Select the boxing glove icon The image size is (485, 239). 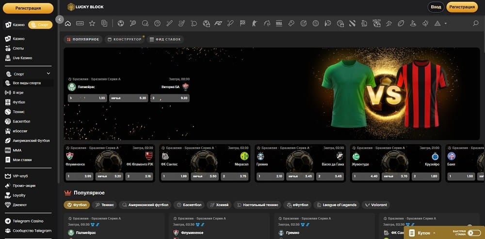coord(291,23)
